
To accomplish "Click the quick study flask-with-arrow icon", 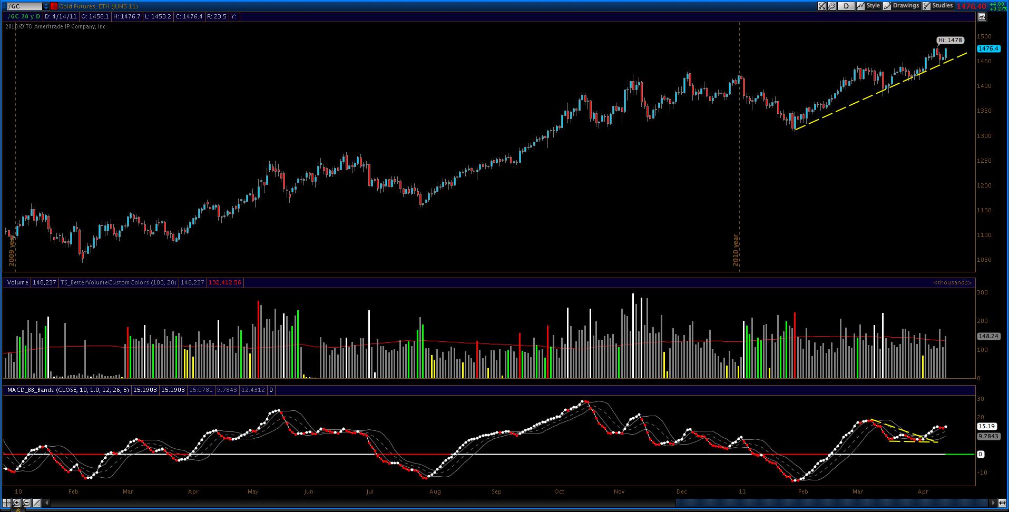I will (x=821, y=6).
